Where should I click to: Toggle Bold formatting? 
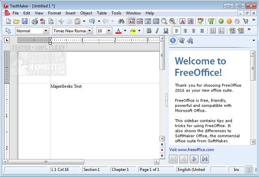pyautogui.click(x=149, y=31)
